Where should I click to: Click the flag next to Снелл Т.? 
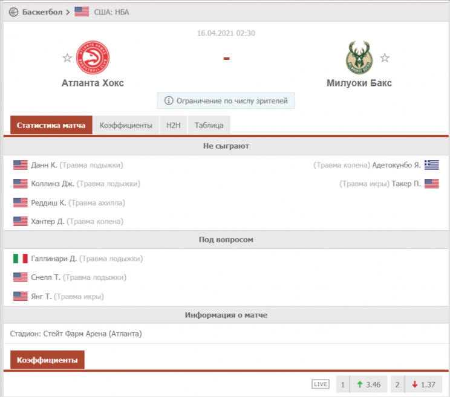point(21,277)
